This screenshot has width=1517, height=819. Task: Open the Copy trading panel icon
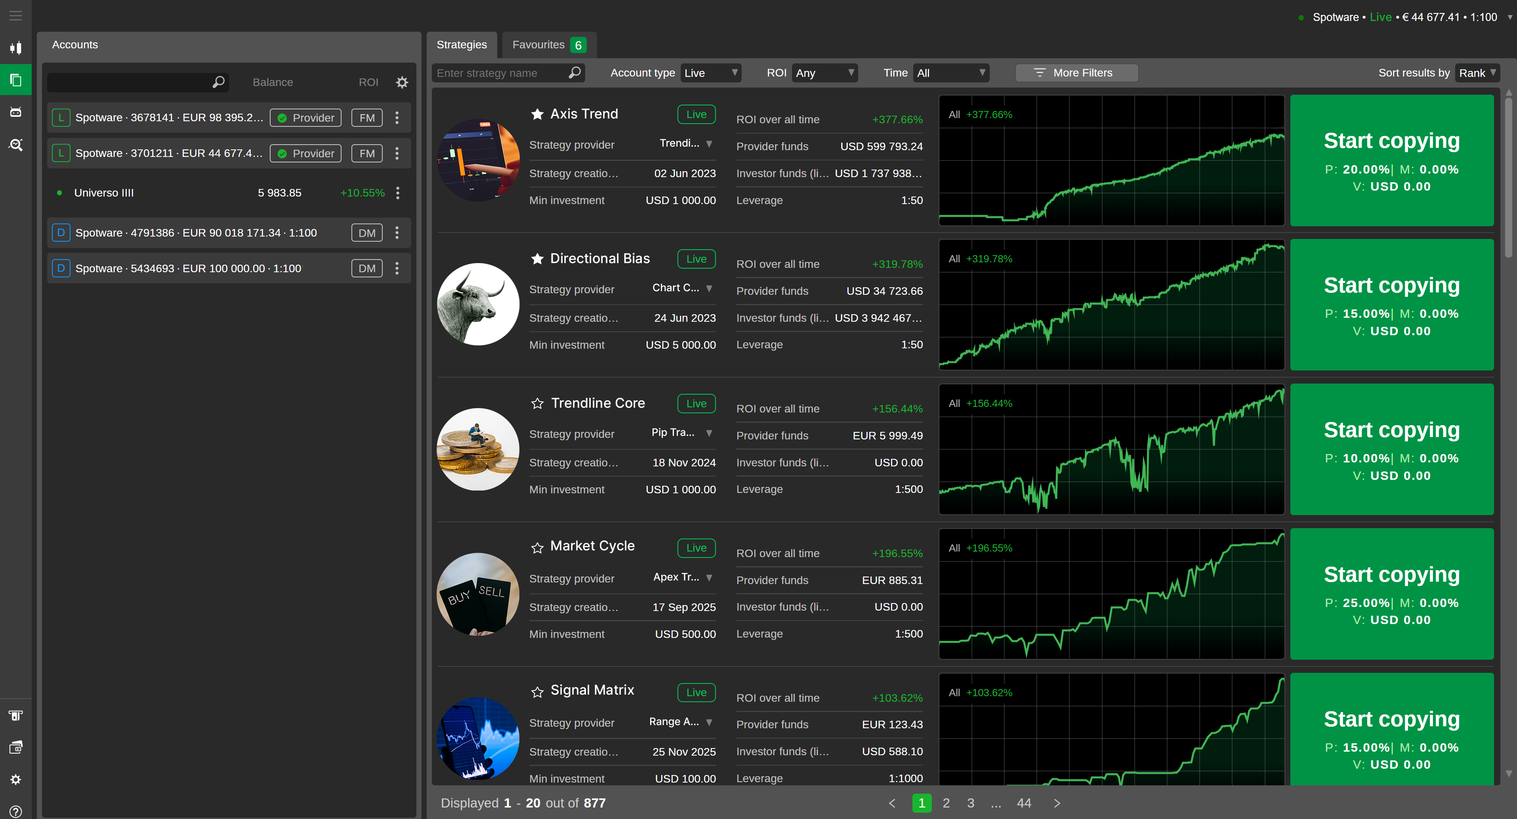[16, 80]
